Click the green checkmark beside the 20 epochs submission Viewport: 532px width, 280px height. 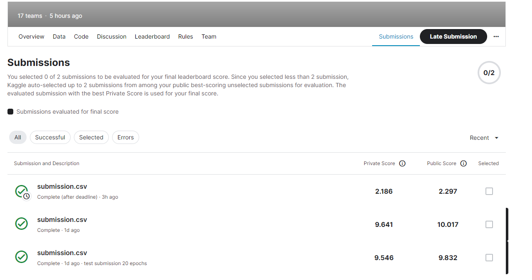[x=21, y=257]
